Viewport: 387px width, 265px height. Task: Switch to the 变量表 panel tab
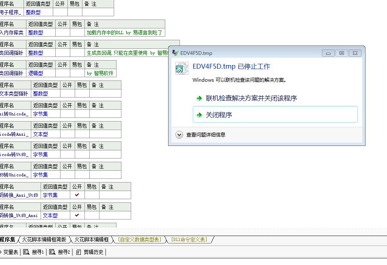click(11, 252)
